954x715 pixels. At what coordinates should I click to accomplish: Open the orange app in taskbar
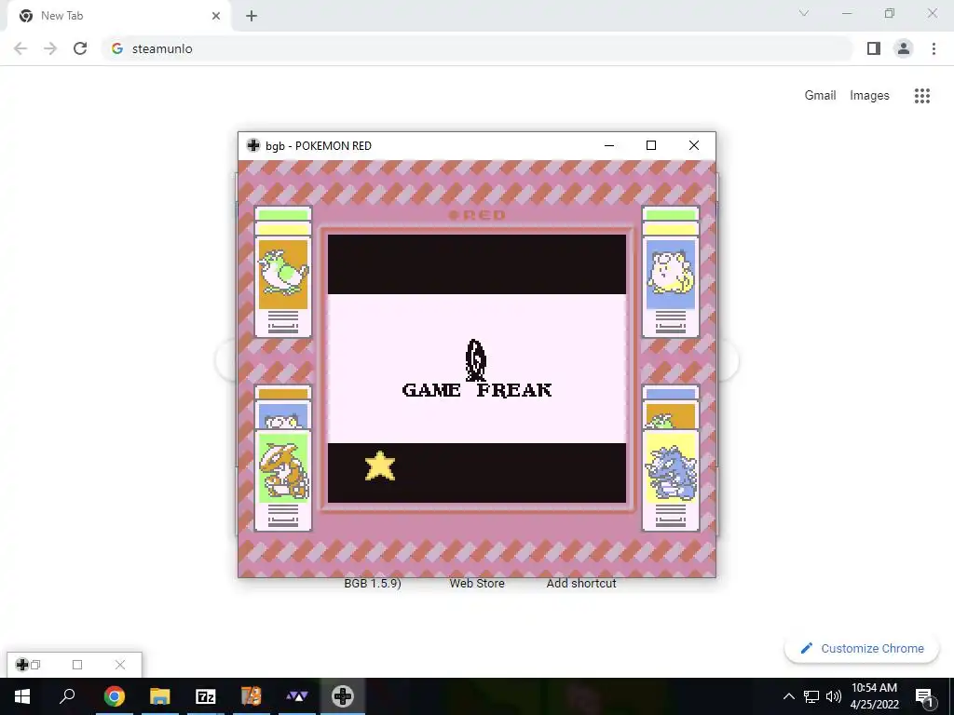[252, 696]
